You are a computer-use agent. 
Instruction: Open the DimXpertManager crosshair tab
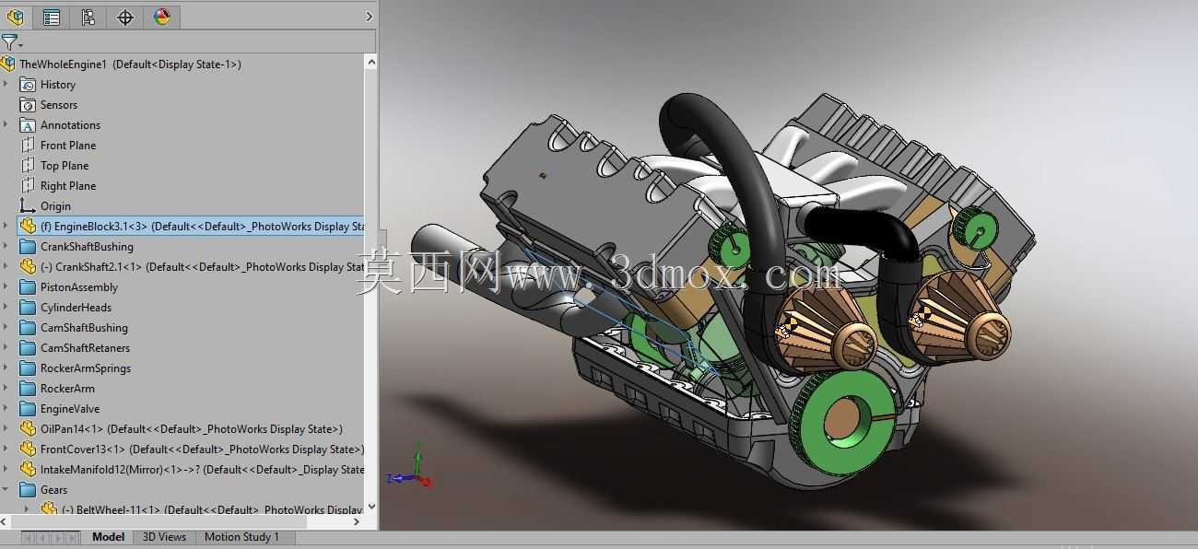click(125, 17)
